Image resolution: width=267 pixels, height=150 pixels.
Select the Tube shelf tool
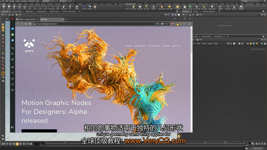click(x=14, y=7)
